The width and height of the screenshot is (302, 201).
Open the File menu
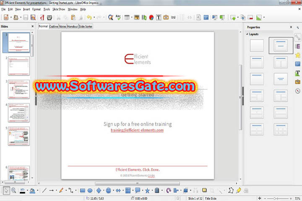click(3, 9)
